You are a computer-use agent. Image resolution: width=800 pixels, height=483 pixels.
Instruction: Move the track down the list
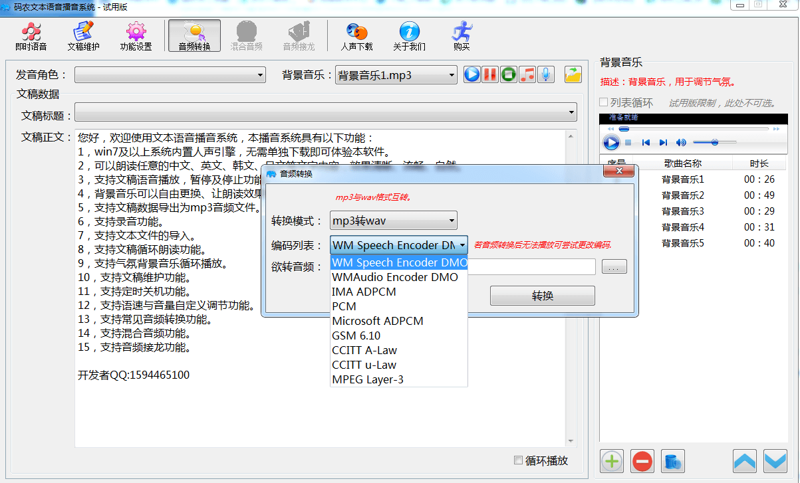point(775,460)
